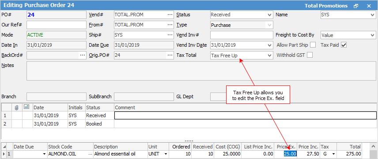378x159 pixels.
Task: Open the Date Due dropdown in stock row
Action: point(44,154)
